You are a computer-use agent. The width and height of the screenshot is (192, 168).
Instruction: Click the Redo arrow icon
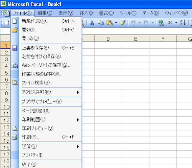point(146,23)
